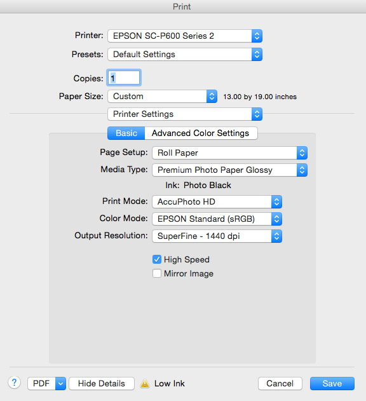Disable the High Speed checkbox
Image resolution: width=366 pixels, height=401 pixels.
click(157, 259)
